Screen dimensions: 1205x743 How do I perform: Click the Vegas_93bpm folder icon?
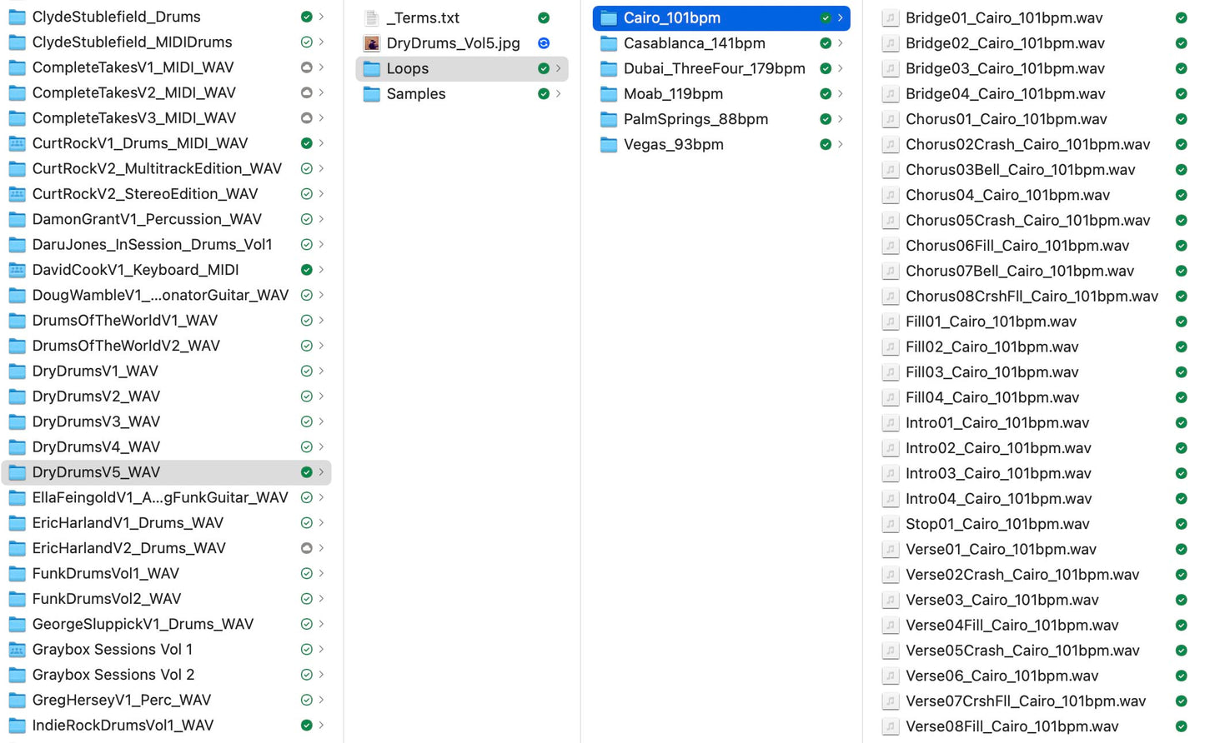point(609,145)
